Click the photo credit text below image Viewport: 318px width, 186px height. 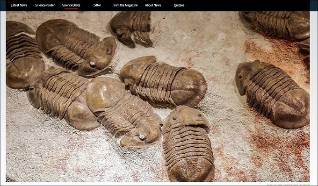pos(289,185)
